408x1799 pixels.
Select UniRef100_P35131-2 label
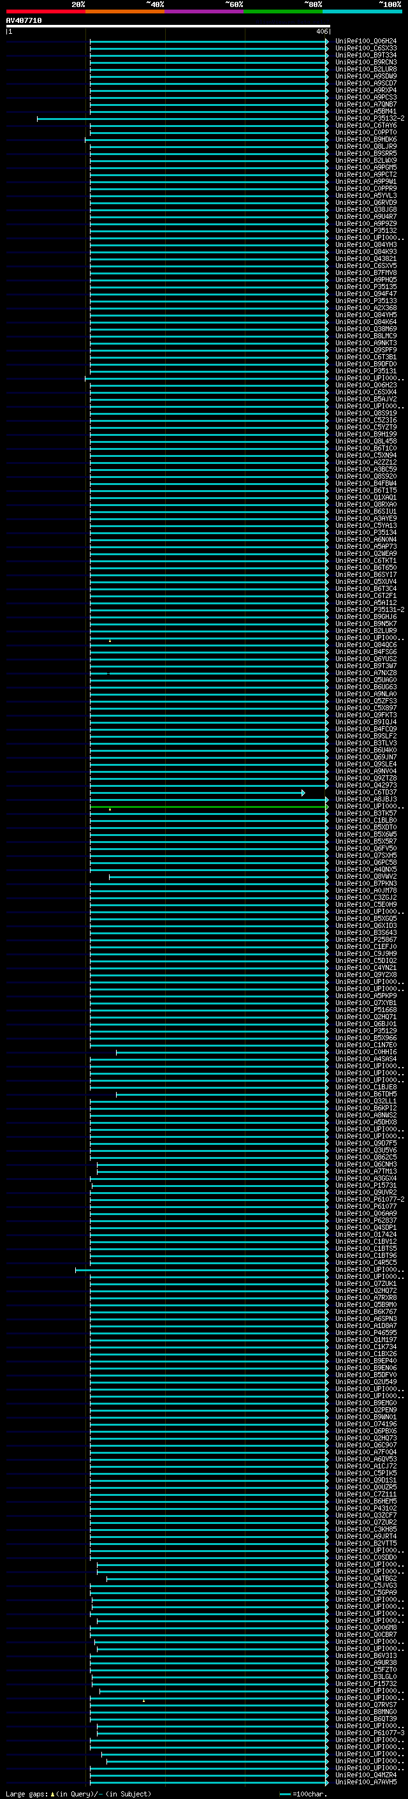click(x=370, y=609)
